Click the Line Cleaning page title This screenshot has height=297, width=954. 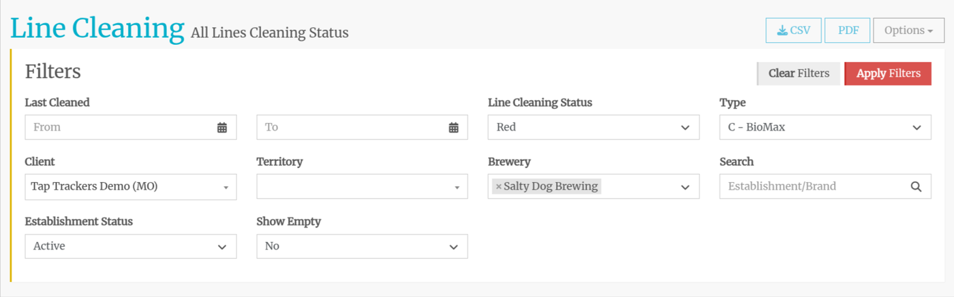click(x=97, y=29)
